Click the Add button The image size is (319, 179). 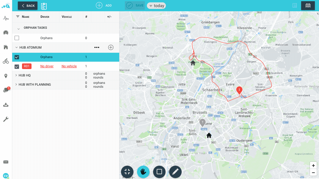coord(104,5)
